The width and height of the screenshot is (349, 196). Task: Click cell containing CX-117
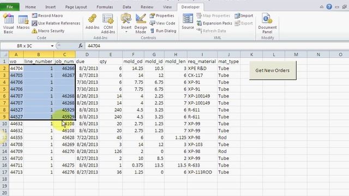pos(202,75)
